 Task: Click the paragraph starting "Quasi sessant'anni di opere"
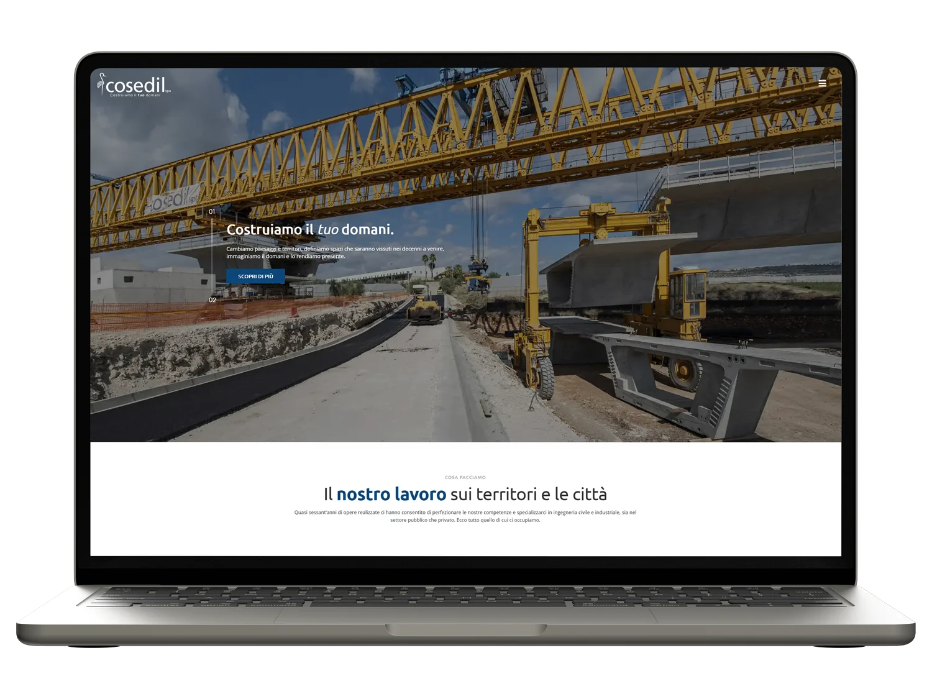pyautogui.click(x=465, y=516)
